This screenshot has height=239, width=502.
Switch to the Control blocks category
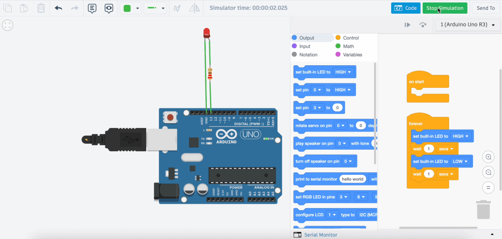[351, 38]
